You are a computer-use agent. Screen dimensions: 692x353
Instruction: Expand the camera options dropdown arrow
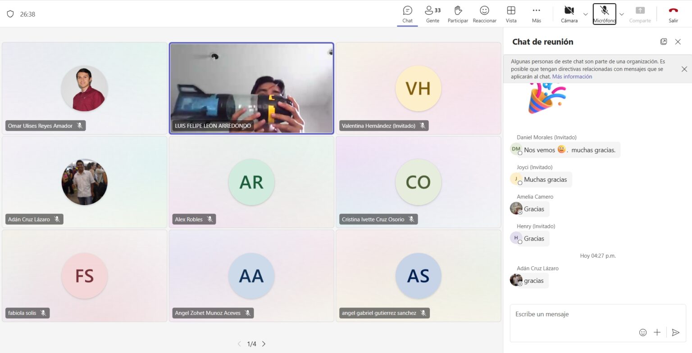click(x=586, y=14)
